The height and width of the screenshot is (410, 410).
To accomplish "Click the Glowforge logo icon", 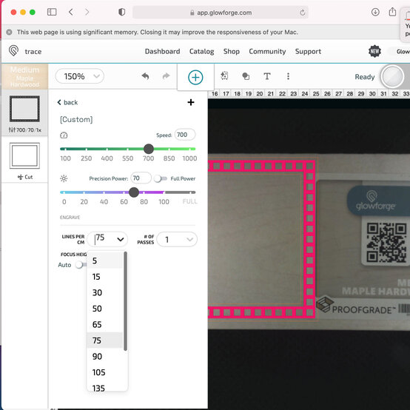I will tap(13, 50).
